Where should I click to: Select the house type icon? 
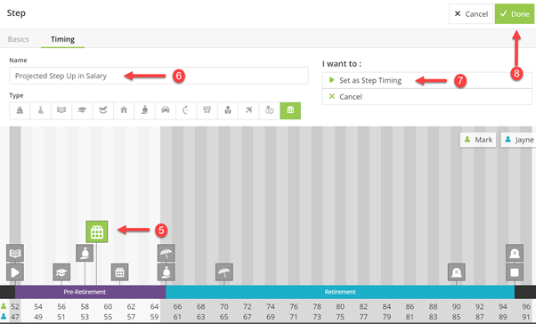coord(124,110)
